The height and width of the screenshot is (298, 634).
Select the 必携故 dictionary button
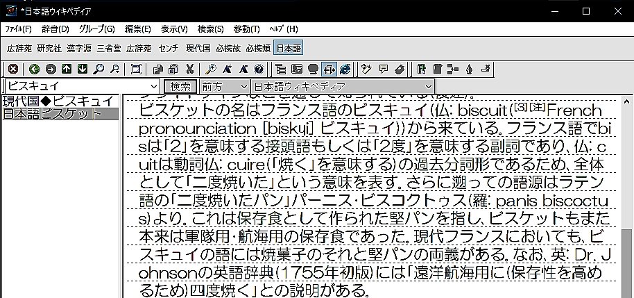click(x=228, y=49)
